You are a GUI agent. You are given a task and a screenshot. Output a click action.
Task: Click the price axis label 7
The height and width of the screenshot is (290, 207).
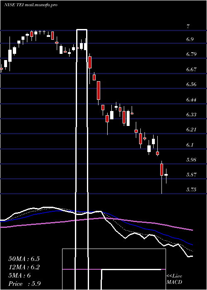pyautogui.click(x=188, y=27)
